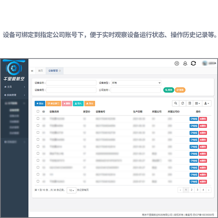
Task: Click the ID column header
Action: pos(44,112)
